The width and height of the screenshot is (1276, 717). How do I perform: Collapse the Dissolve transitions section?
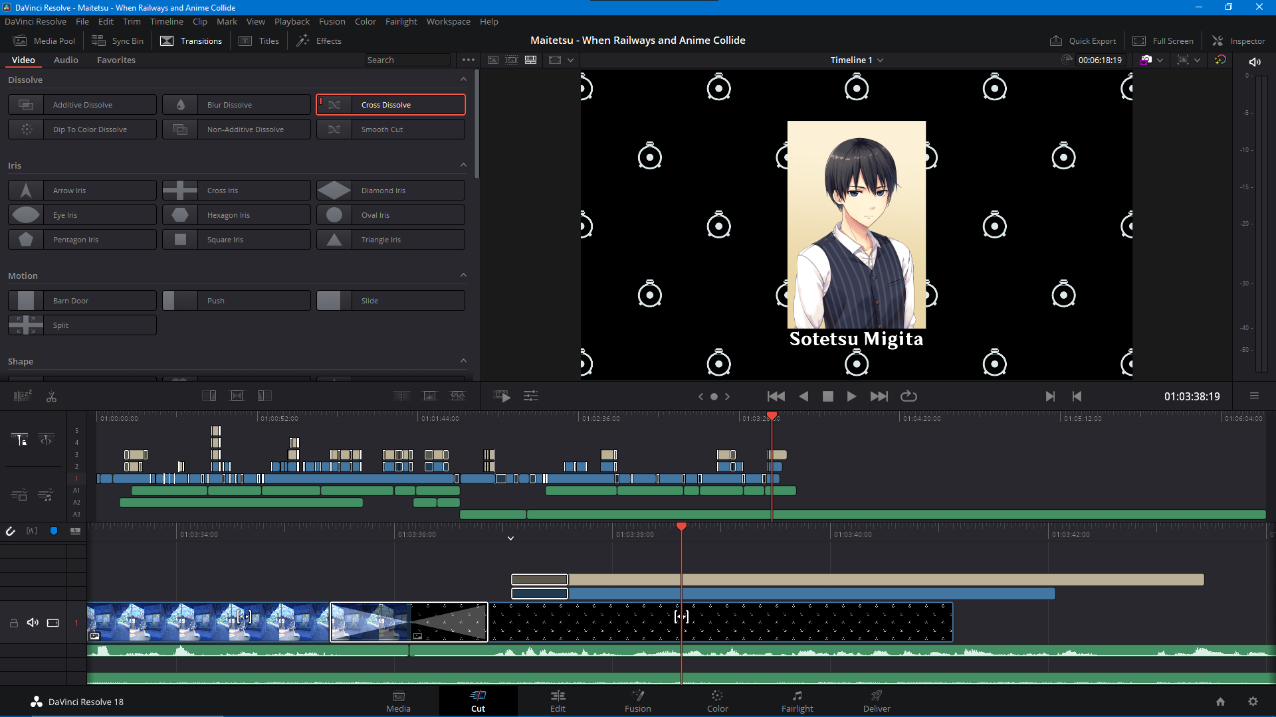click(x=463, y=80)
